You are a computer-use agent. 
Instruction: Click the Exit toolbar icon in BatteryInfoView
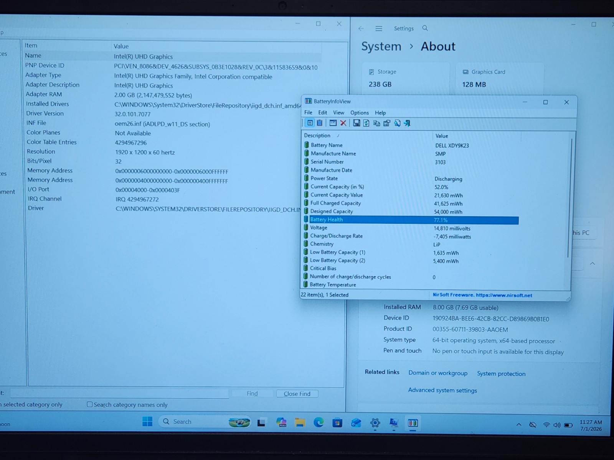407,123
